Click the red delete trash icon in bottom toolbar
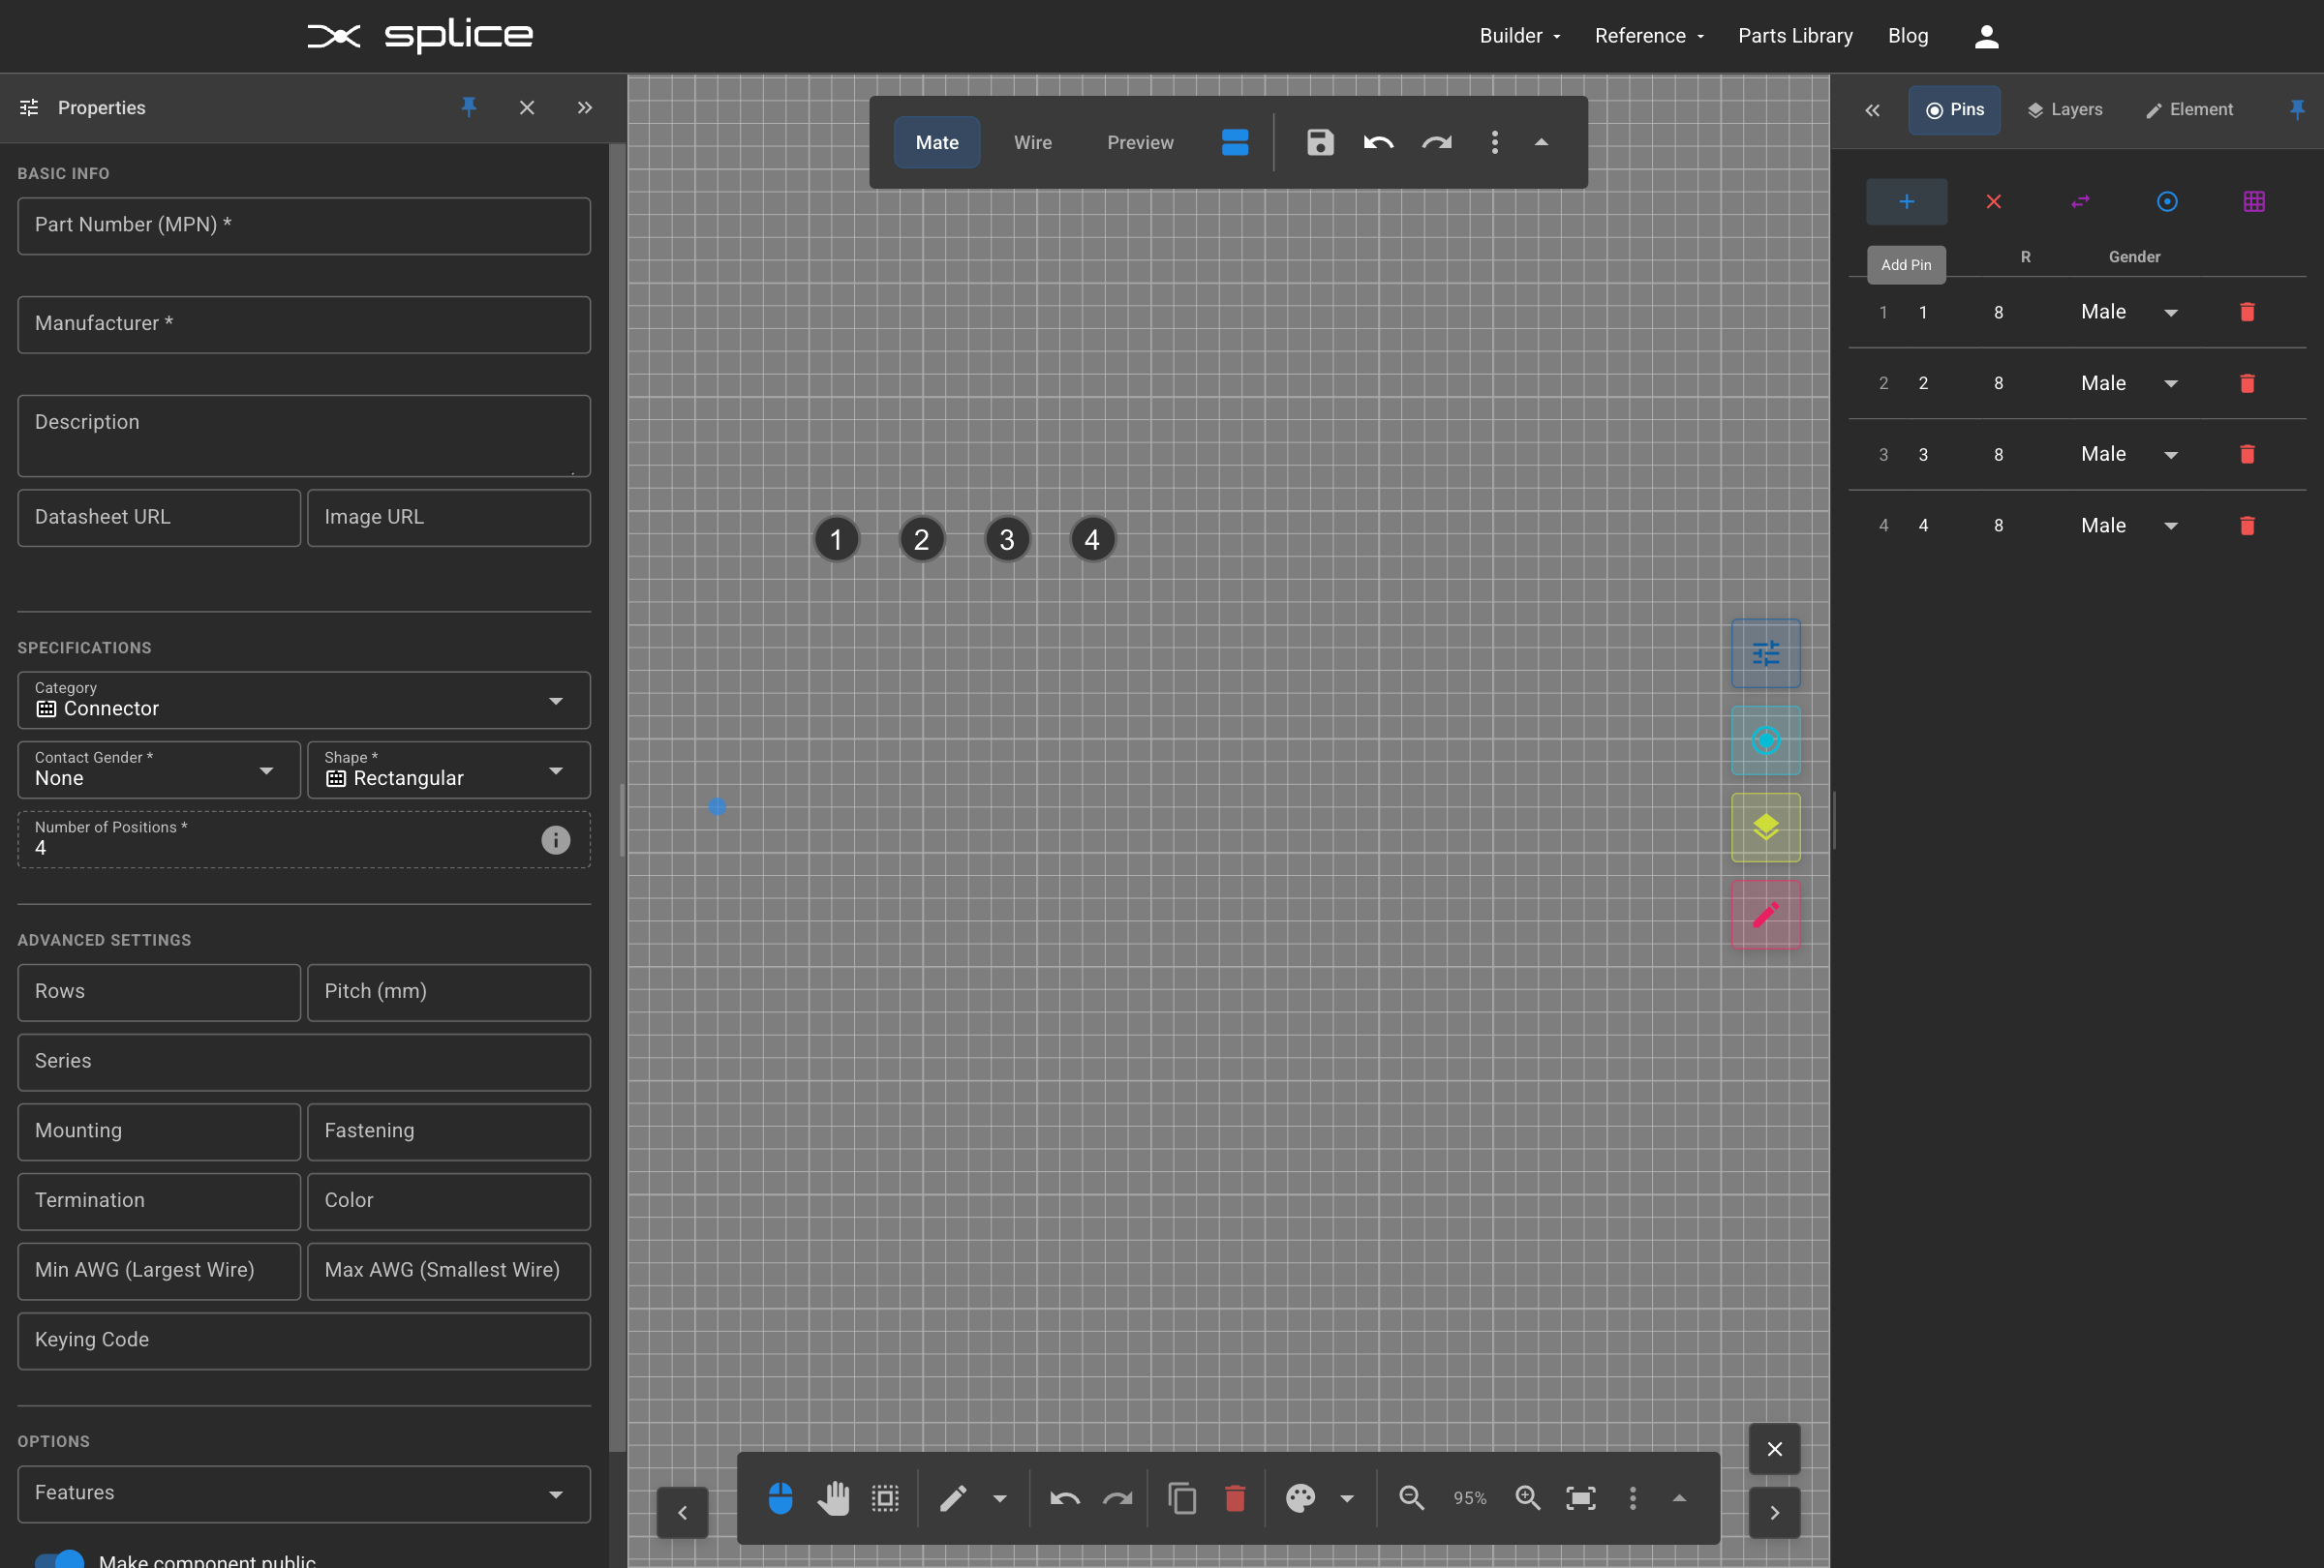 [1234, 1497]
